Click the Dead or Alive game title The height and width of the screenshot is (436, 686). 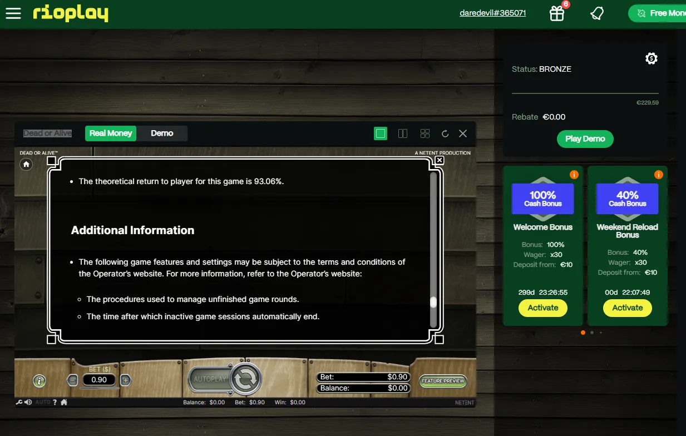47,133
